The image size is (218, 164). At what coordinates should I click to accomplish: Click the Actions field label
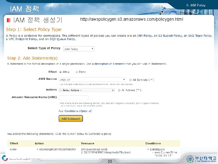(x=51, y=90)
